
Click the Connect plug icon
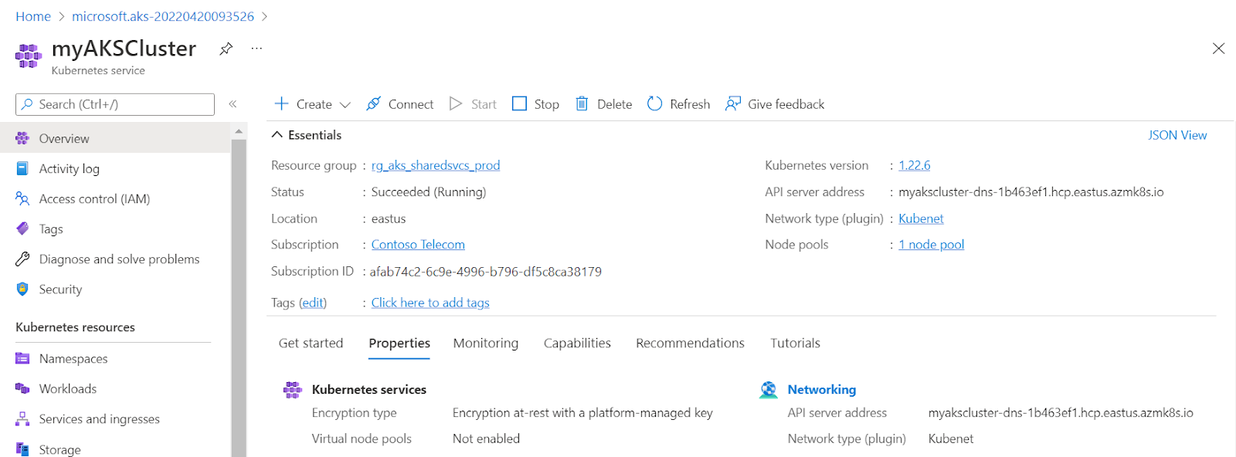point(374,103)
